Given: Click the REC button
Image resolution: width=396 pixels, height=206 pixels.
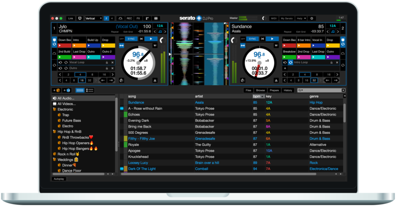Looking at the screenshot, I should click(x=129, y=18).
